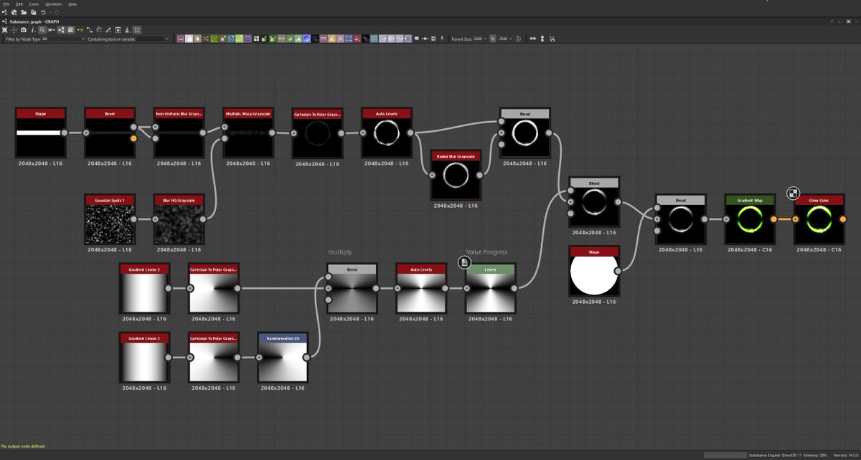861x460 pixels.
Task: Click the chain-link icon between the size dropdowns
Action: (493, 38)
